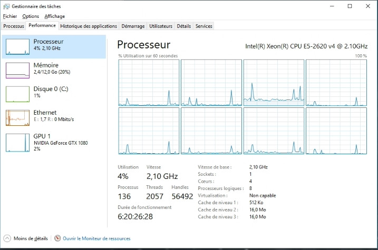
Task: Open the Services tab
Action: tap(204, 26)
